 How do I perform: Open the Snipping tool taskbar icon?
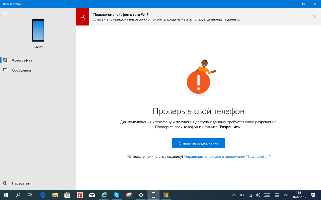129,195
